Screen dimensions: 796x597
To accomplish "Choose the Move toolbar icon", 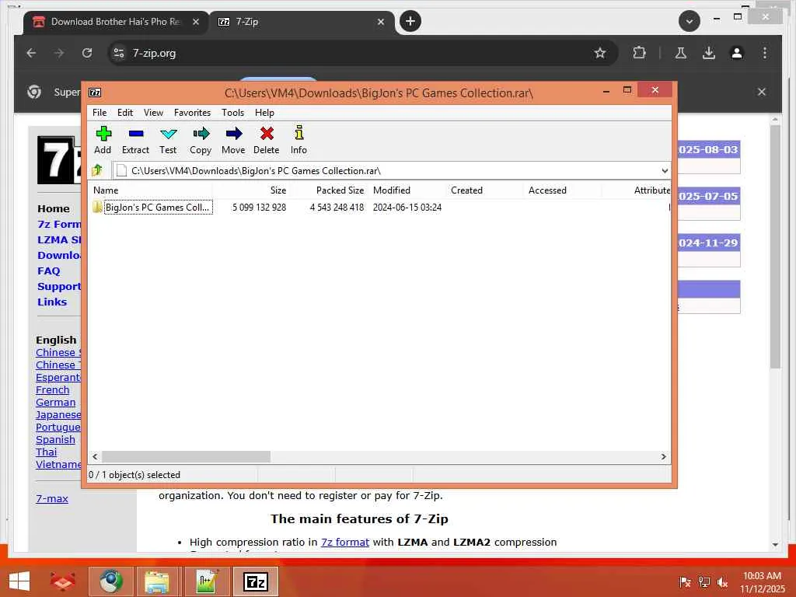I will point(233,134).
